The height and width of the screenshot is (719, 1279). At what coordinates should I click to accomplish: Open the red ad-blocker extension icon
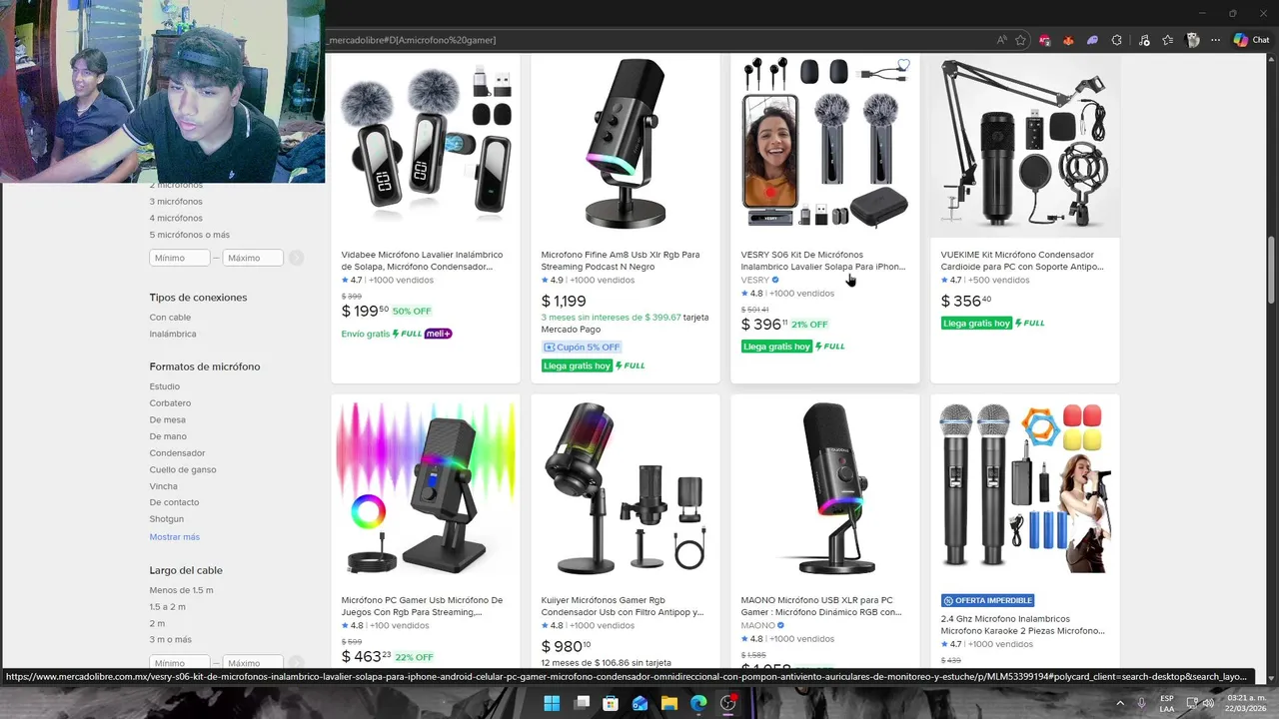coord(1044,40)
